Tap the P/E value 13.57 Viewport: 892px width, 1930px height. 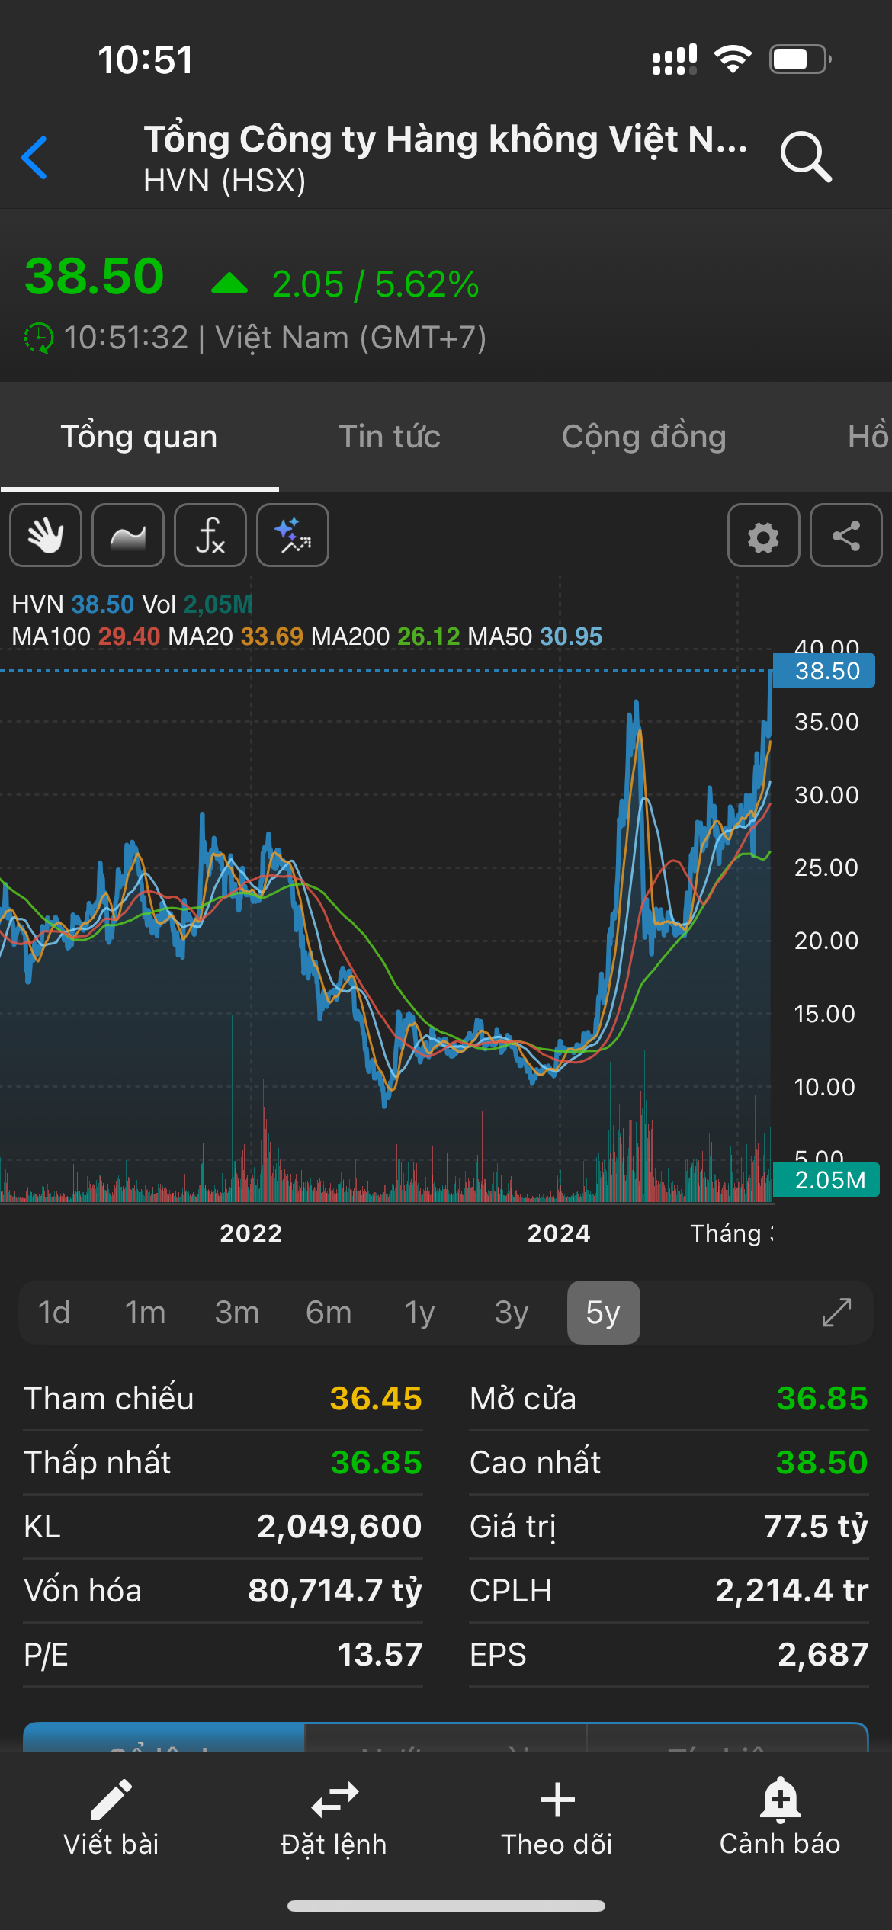point(380,1655)
